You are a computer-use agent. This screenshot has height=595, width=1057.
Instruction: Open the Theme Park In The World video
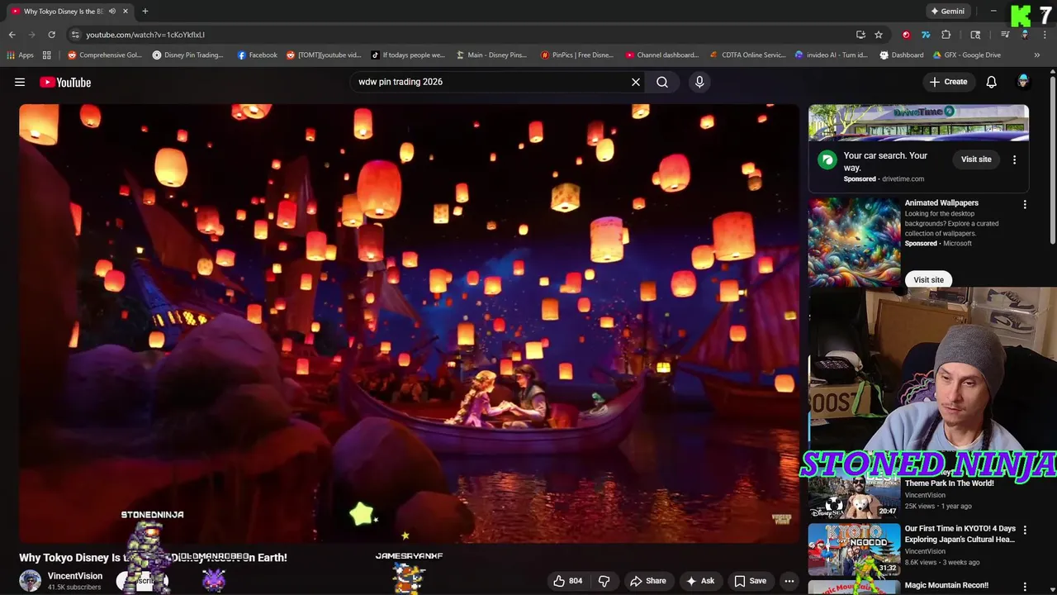(949, 483)
